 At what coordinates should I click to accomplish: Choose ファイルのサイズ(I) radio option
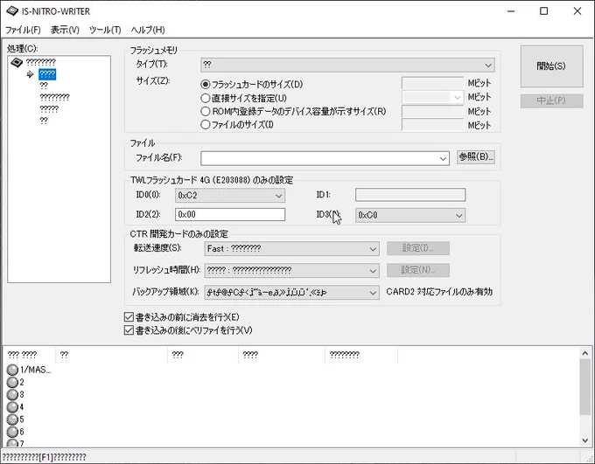click(206, 124)
